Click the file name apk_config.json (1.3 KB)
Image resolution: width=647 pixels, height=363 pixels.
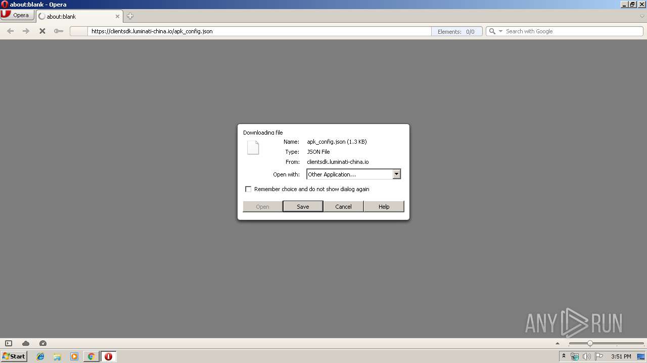click(337, 142)
